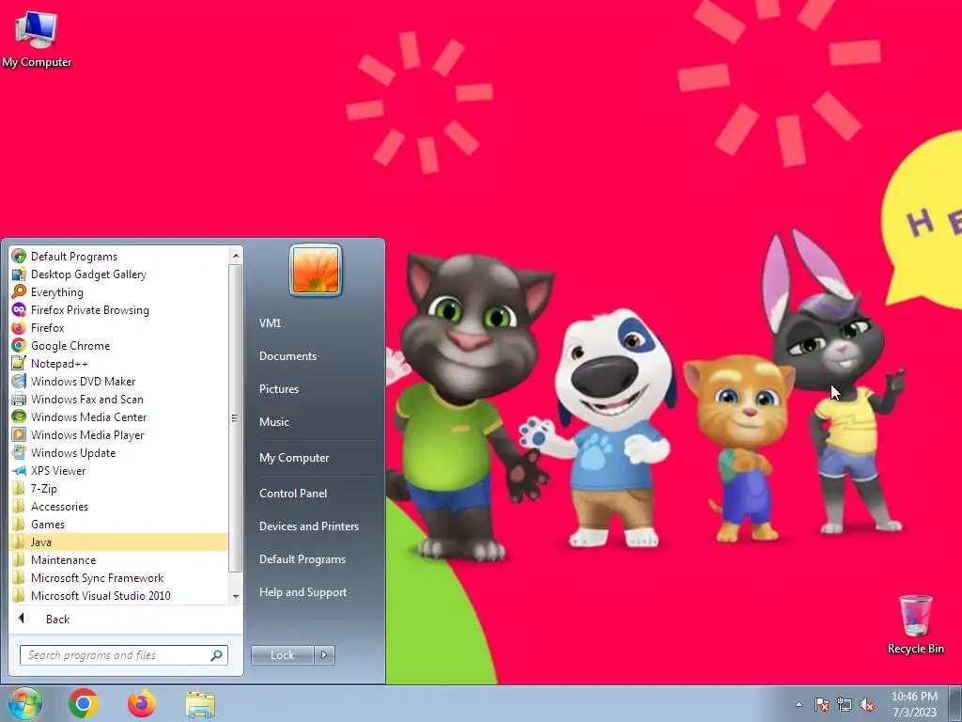This screenshot has width=962, height=722.
Task: Open shutdown options arrow next to Lock
Action: (x=324, y=655)
